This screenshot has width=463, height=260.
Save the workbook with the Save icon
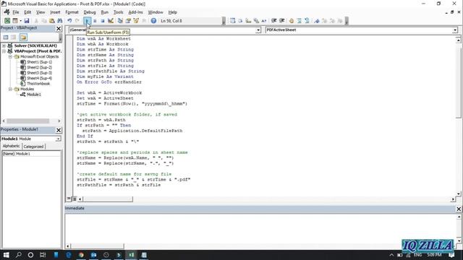coord(27,21)
